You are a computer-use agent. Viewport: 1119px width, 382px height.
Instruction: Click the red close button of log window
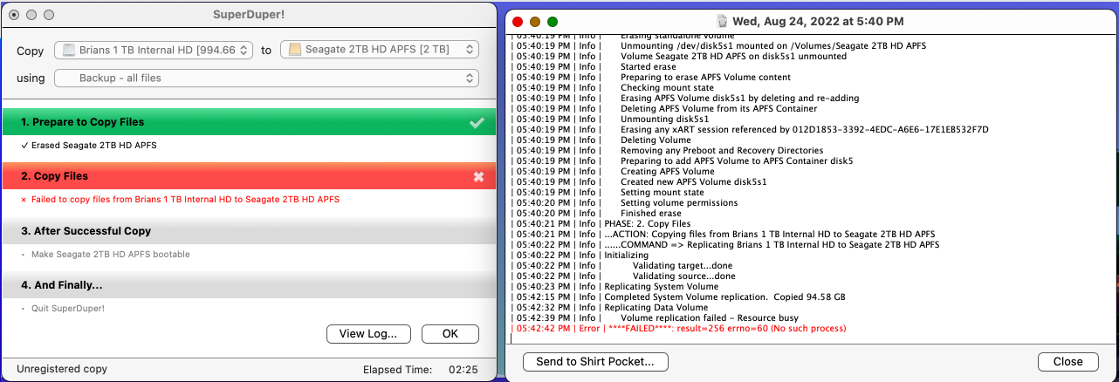pyautogui.click(x=518, y=21)
